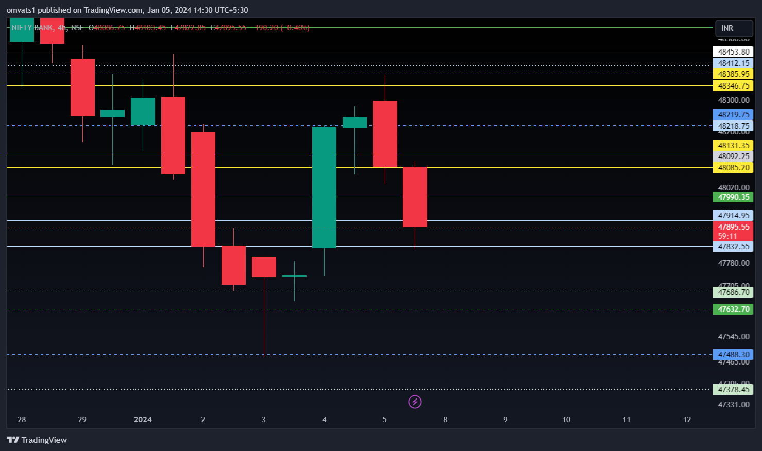
Task: Click the red candle above date 5
Action: [385, 134]
